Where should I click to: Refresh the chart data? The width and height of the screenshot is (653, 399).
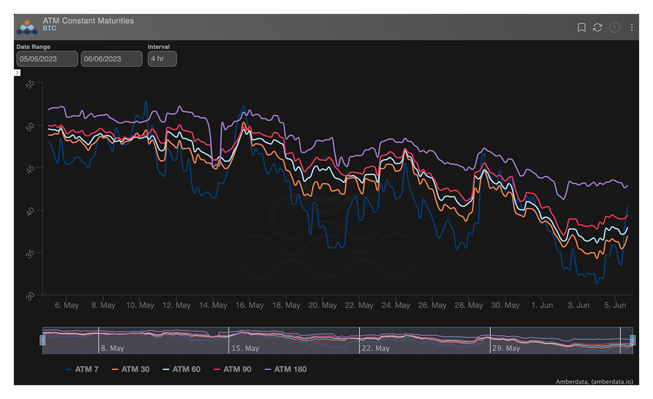click(598, 27)
